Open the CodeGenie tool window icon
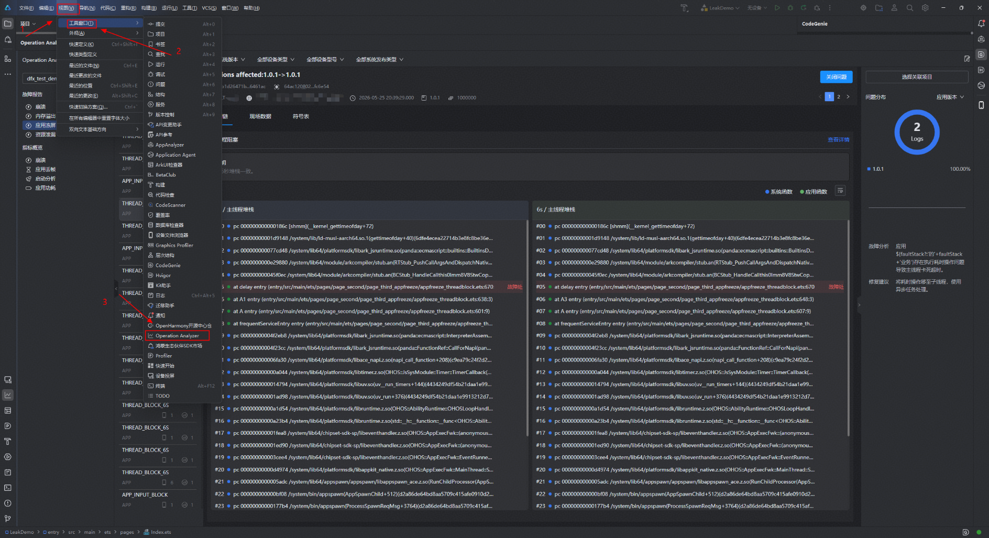The width and height of the screenshot is (989, 538). point(981,54)
